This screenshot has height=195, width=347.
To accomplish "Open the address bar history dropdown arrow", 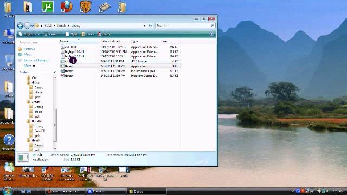I will pyautogui.click(x=145, y=25).
